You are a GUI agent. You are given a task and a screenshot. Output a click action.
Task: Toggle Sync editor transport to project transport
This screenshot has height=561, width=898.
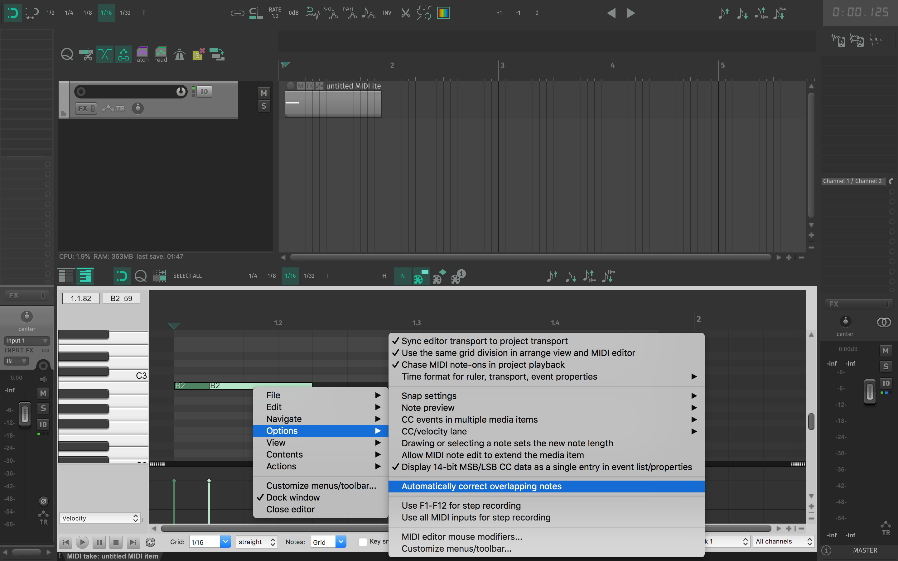[546, 341]
